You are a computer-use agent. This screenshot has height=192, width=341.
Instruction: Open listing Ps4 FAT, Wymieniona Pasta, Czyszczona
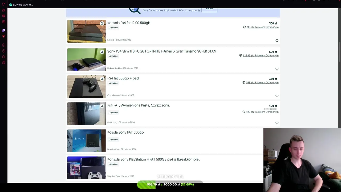(x=139, y=105)
